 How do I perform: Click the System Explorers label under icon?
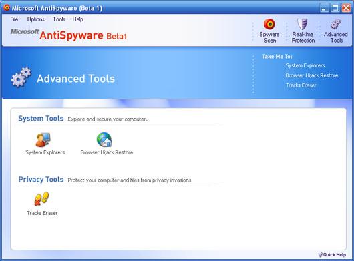(x=45, y=152)
